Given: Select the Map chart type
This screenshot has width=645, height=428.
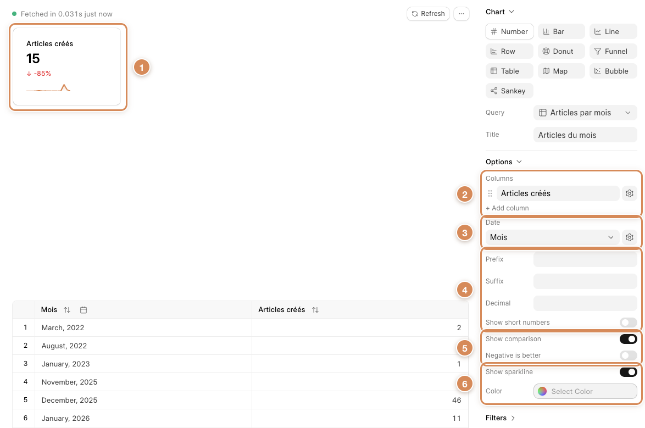Looking at the screenshot, I should click(x=561, y=71).
